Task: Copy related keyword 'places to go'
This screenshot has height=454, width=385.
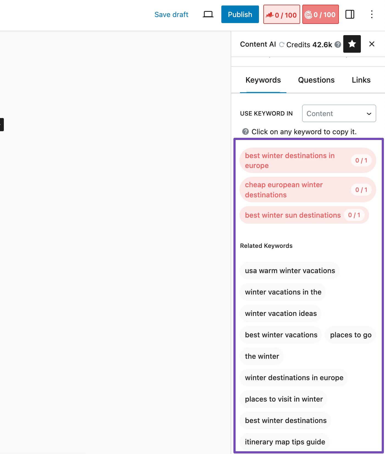Action: 350,335
